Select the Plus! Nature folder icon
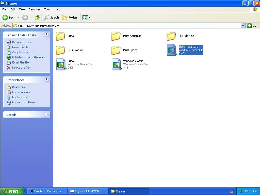The height and width of the screenshot is (195, 260). [x=60, y=50]
